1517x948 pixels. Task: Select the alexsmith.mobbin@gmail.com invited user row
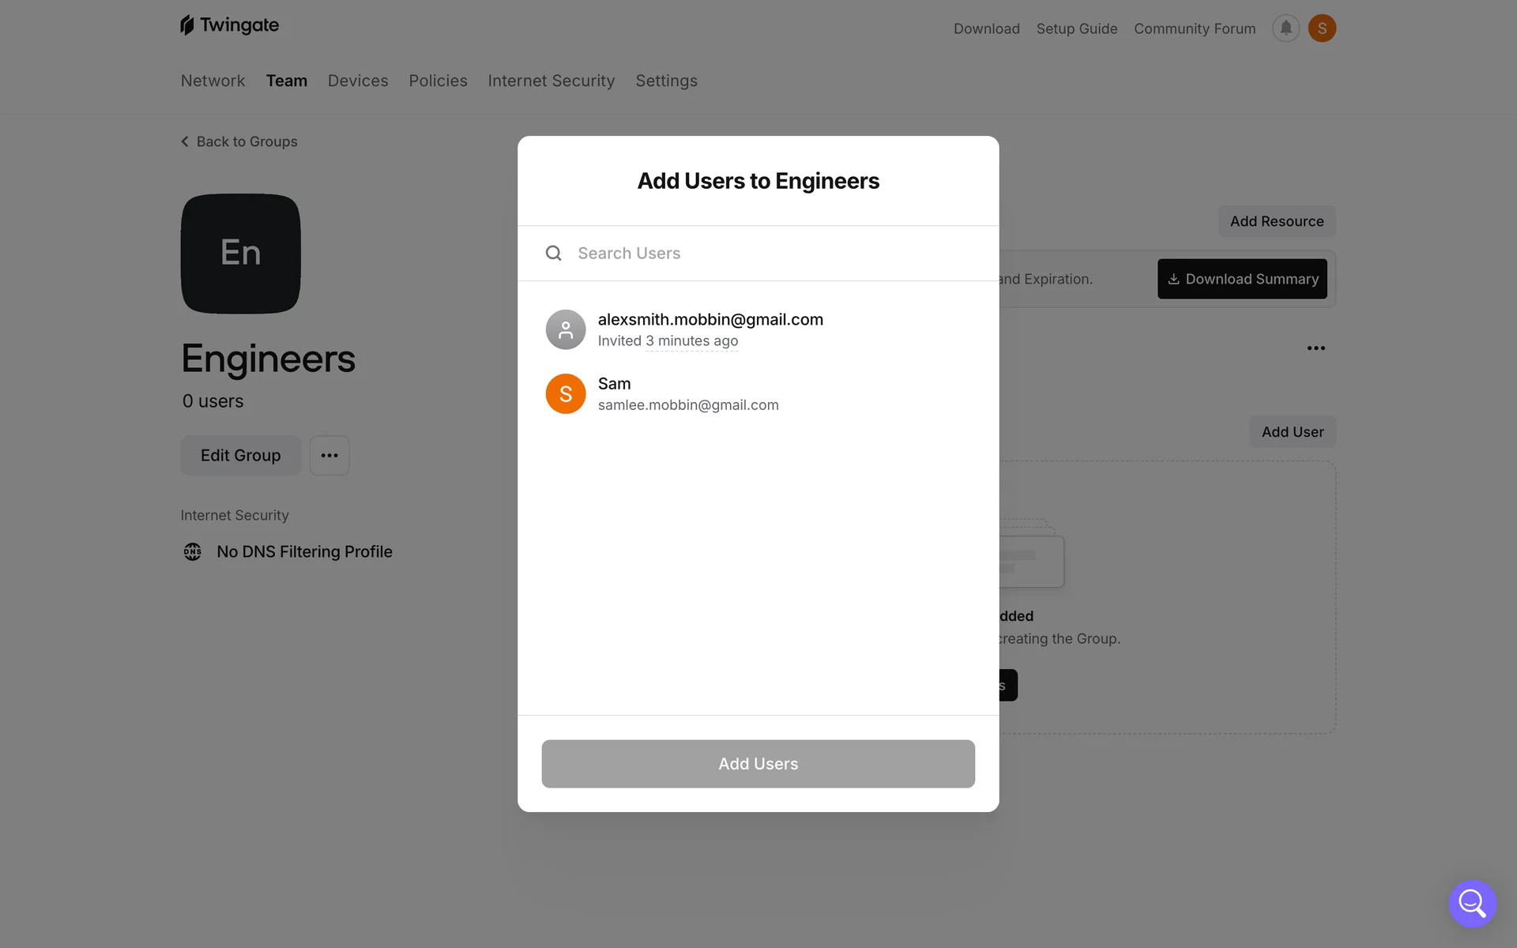(x=758, y=329)
